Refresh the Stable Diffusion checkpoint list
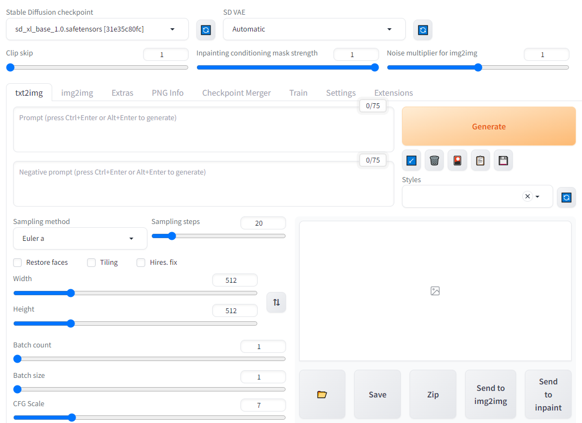The width and height of the screenshot is (582, 423). (206, 30)
